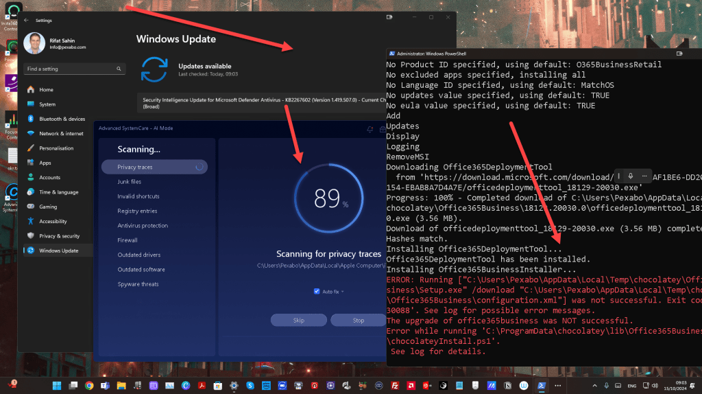702x394 pixels.
Task: Select Registry entries in scan list
Action: pos(137,211)
